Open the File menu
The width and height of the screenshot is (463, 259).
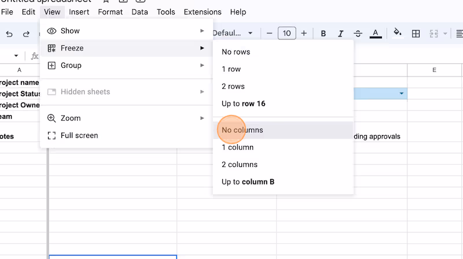click(7, 12)
